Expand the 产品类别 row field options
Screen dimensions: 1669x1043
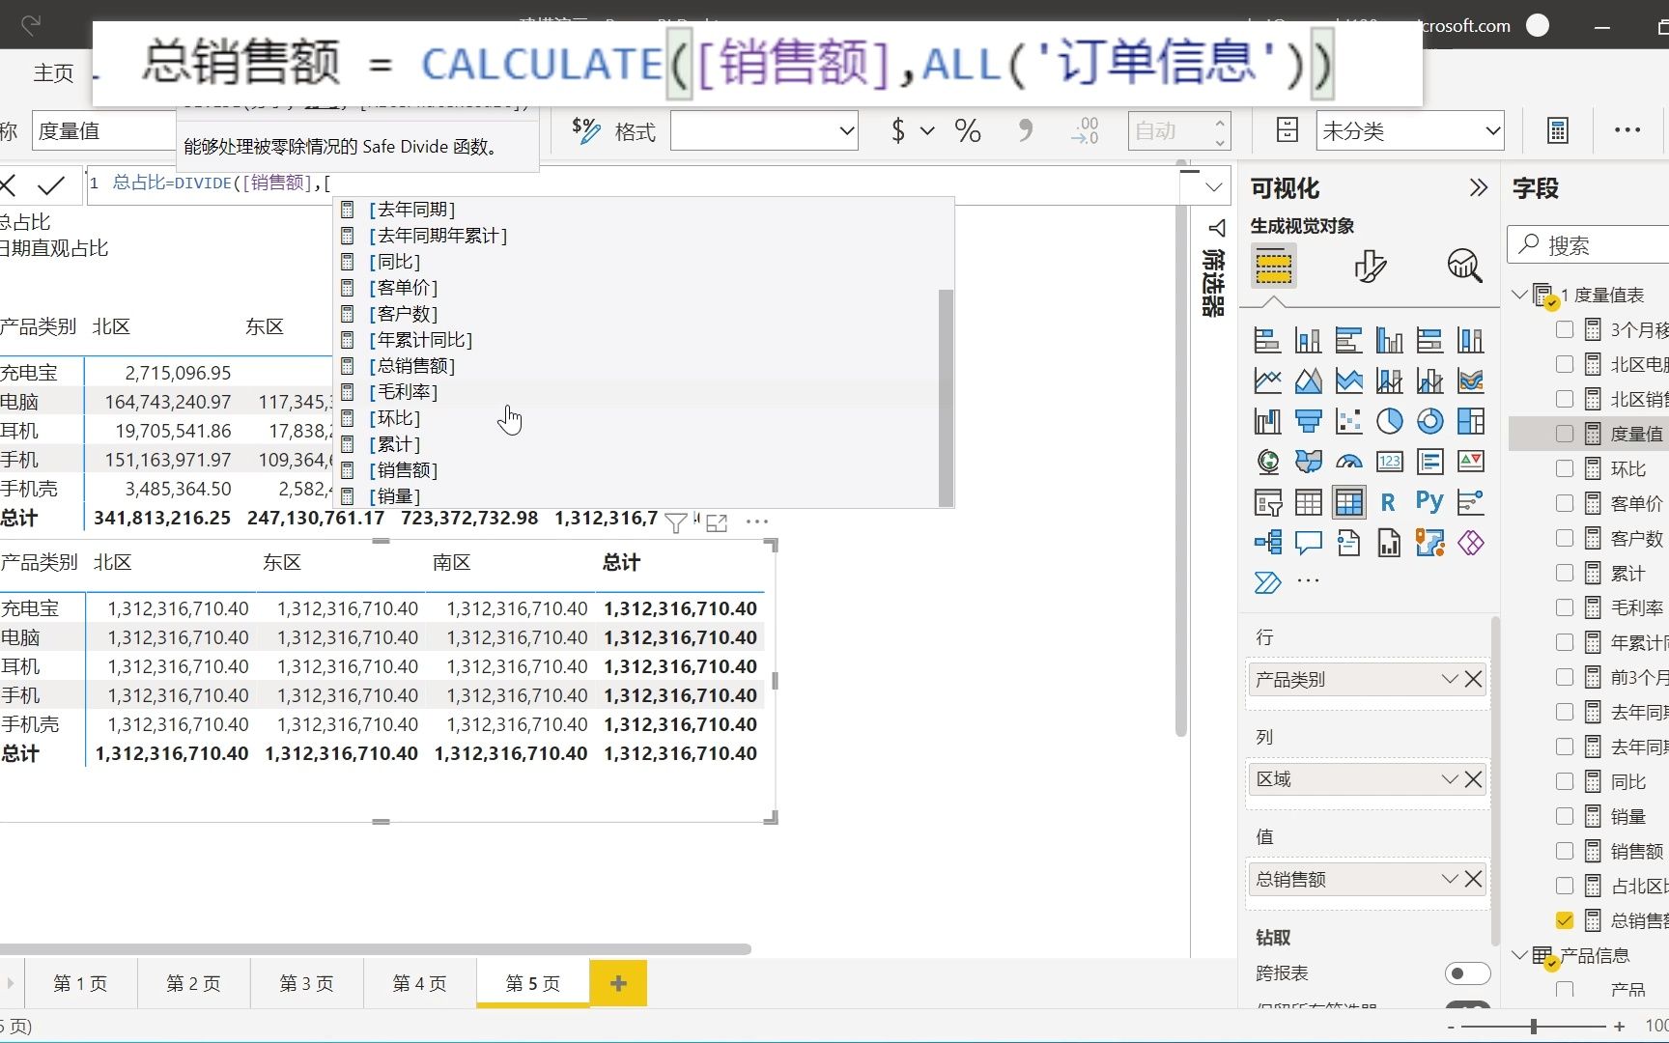coord(1449,678)
